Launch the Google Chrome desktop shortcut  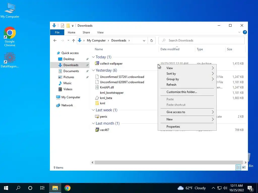(10, 37)
